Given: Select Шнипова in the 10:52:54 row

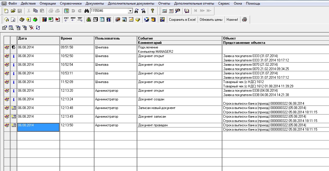Looking at the screenshot, I should point(115,67).
